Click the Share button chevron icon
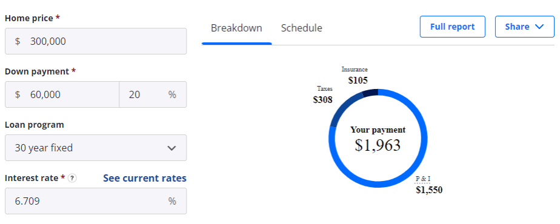 pos(539,27)
